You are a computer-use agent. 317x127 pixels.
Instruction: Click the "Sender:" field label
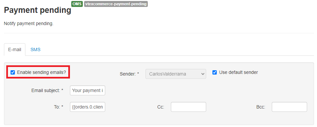pyautogui.click(x=129, y=74)
